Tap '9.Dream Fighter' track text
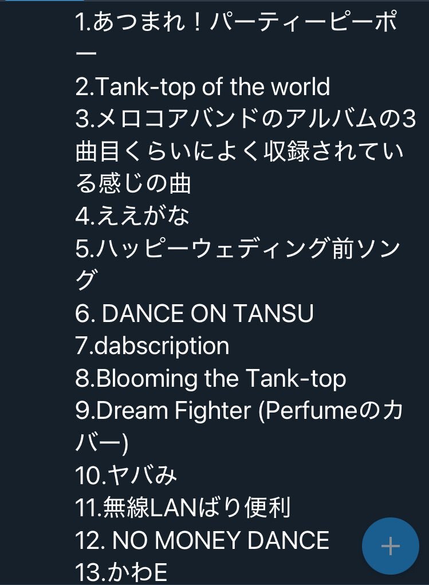The height and width of the screenshot is (585, 429). (x=163, y=410)
